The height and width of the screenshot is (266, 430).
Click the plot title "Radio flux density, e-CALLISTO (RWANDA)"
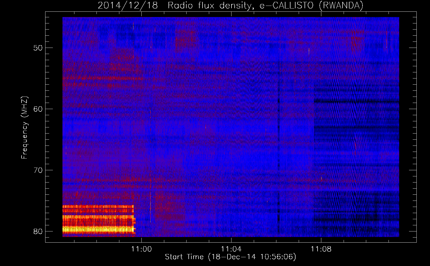point(265,5)
